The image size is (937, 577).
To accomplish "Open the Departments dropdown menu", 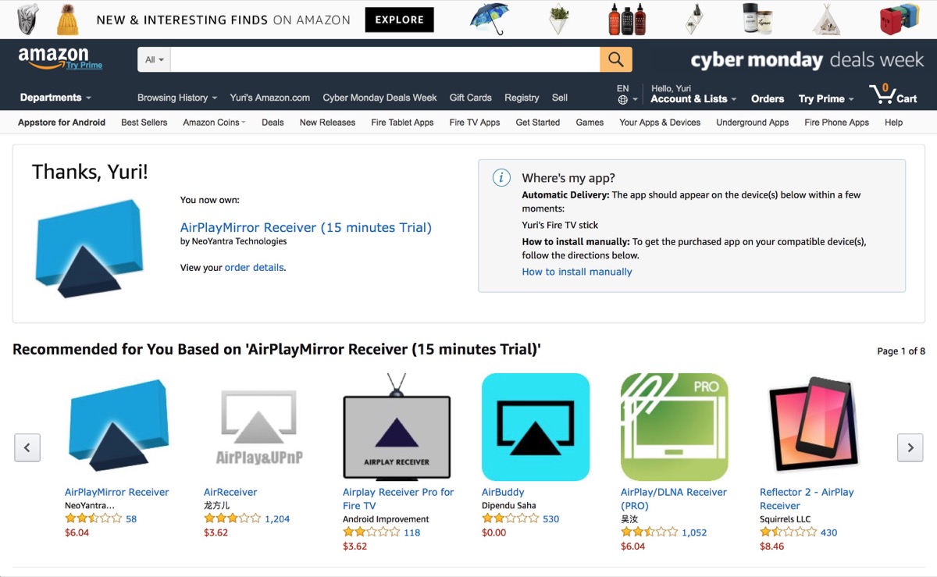I will point(55,98).
